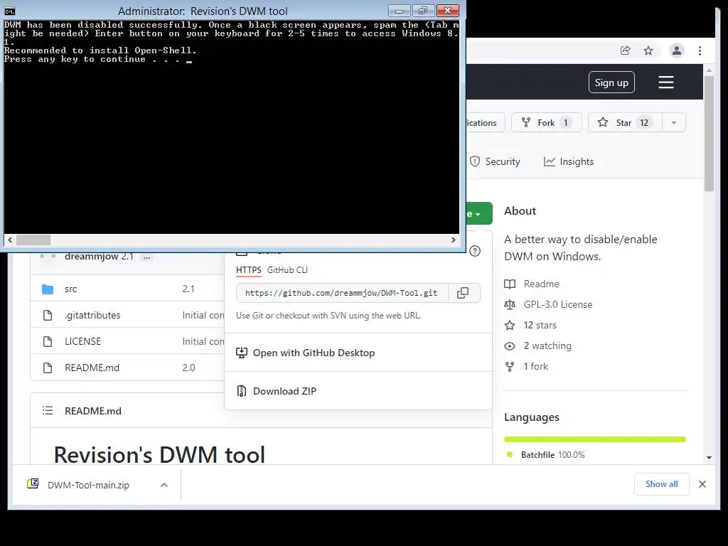The height and width of the screenshot is (546, 728).
Task: Fork the DWM-Tool repository
Action: [x=547, y=122]
